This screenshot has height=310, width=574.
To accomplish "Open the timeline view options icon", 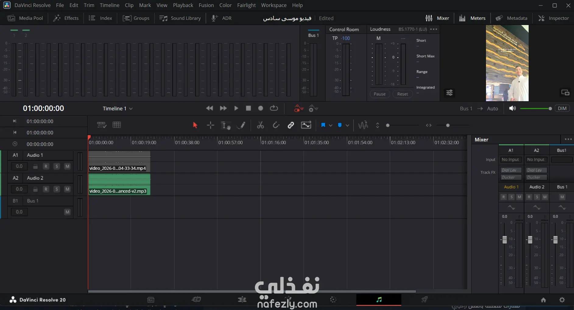I will point(101,125).
